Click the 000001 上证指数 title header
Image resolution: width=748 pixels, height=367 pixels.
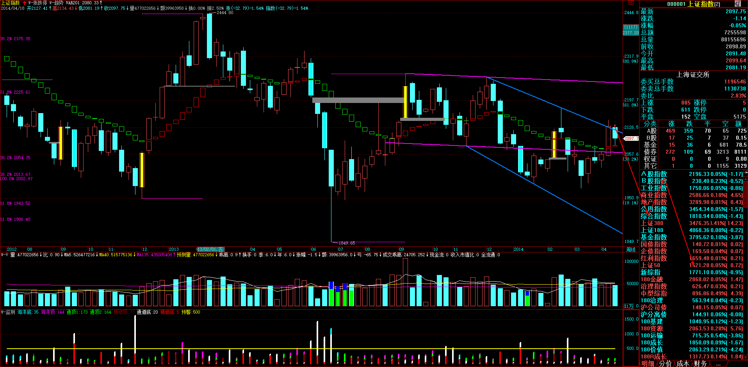pos(693,4)
